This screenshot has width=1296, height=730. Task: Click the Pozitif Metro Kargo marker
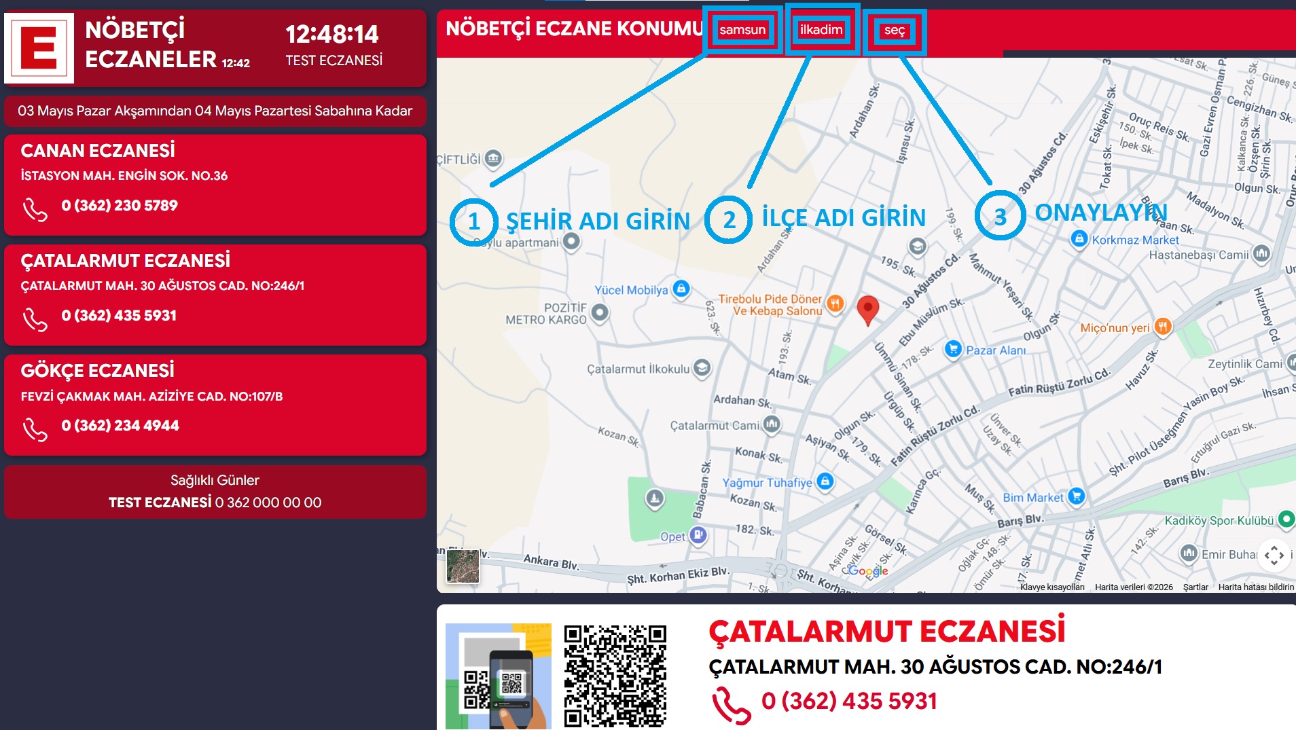tap(599, 312)
